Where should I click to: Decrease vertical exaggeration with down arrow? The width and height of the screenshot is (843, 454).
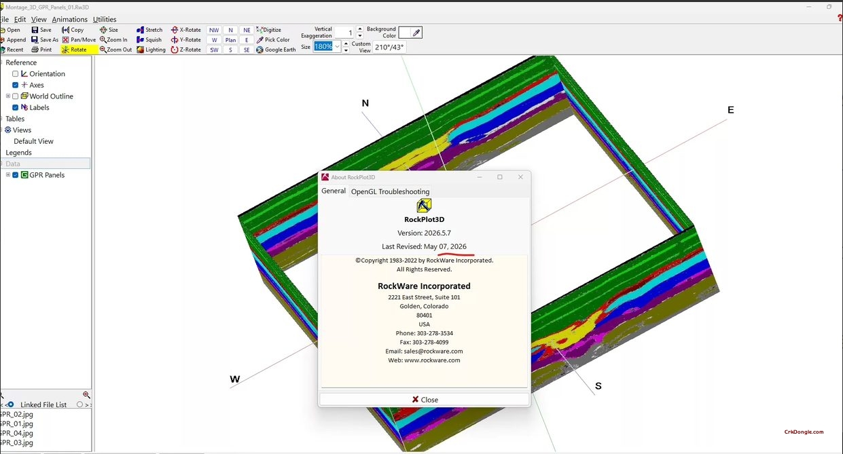[x=359, y=36]
